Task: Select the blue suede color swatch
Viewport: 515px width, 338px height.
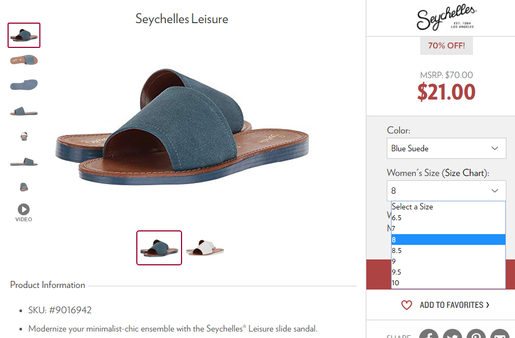Action: (159, 248)
